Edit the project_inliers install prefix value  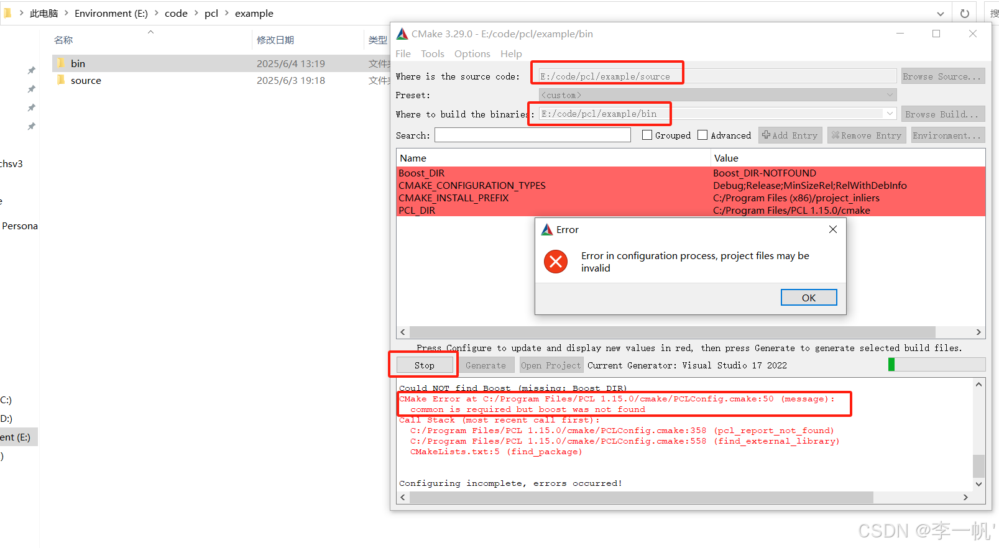click(796, 198)
